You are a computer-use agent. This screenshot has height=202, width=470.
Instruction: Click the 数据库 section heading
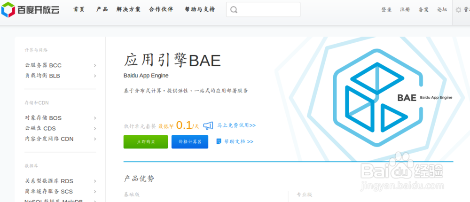[x=31, y=166]
